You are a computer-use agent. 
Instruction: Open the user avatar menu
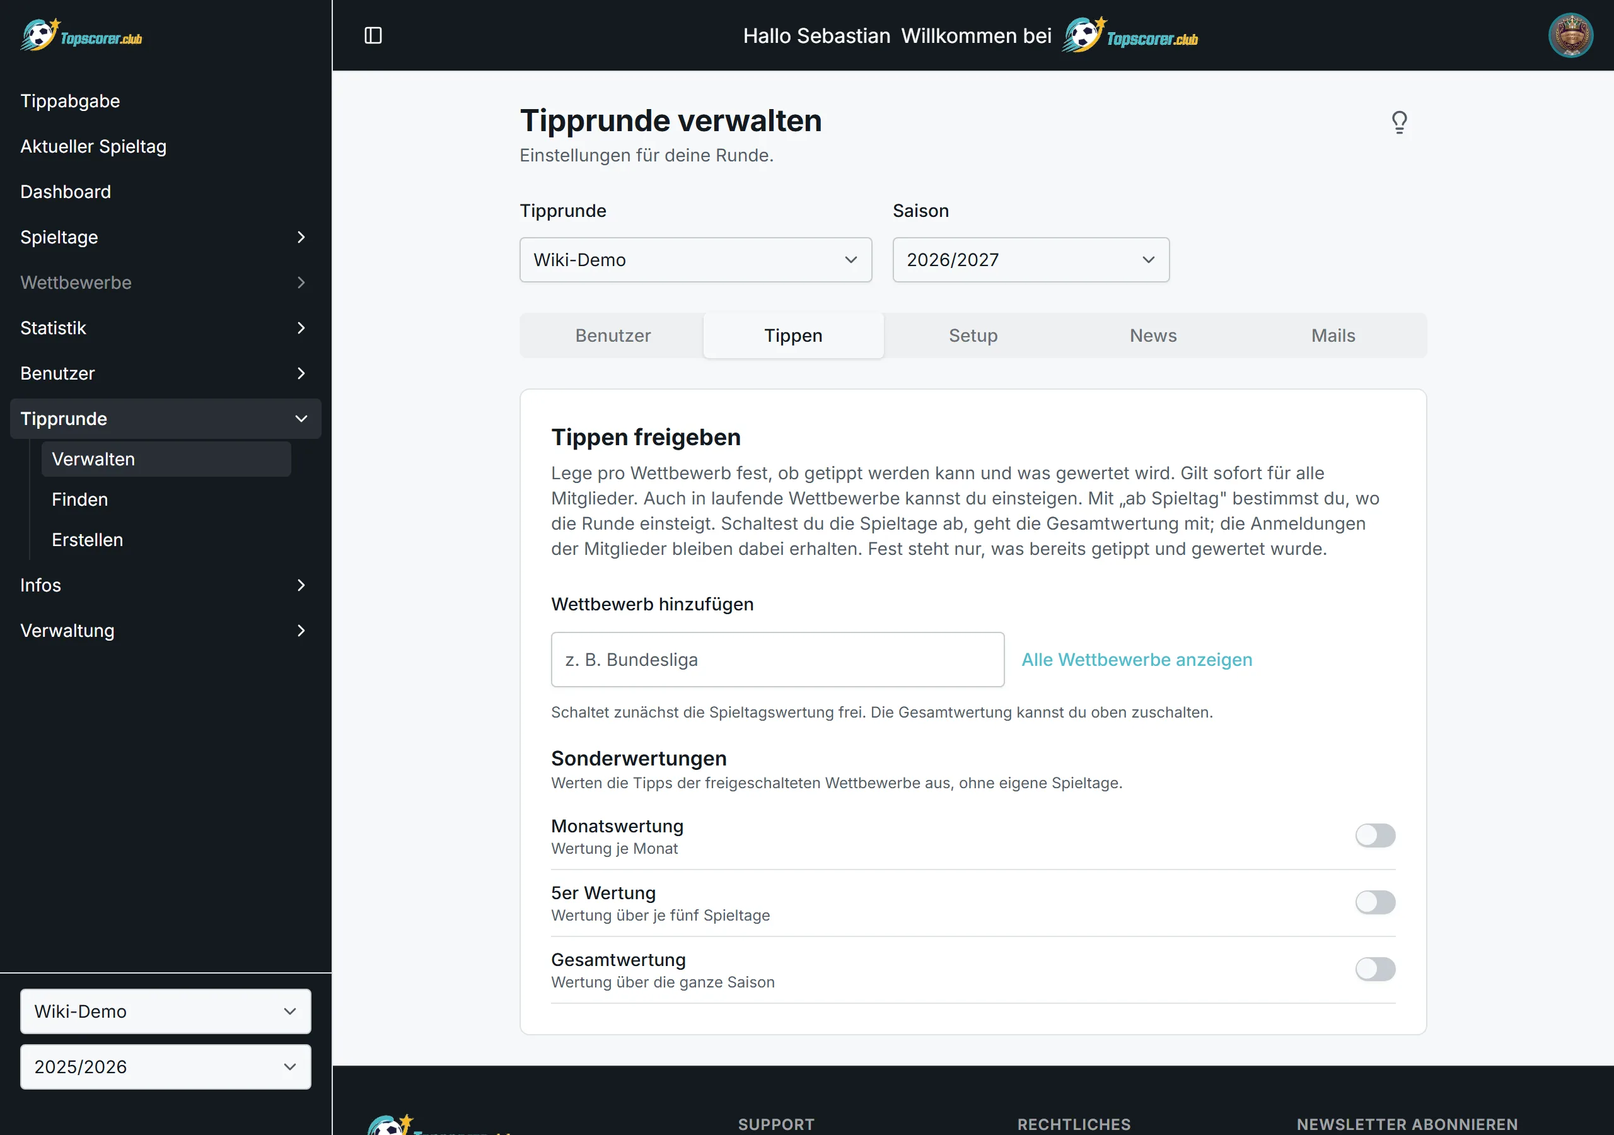pyautogui.click(x=1570, y=35)
